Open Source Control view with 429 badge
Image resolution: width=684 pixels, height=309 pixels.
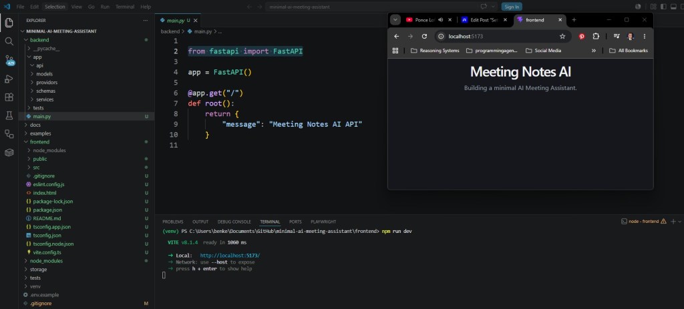tap(9, 60)
